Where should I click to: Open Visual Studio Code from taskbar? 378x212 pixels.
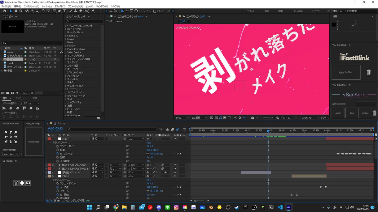(x=280, y=207)
